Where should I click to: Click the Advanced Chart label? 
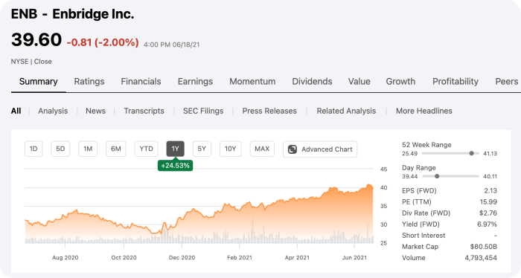pyautogui.click(x=327, y=149)
